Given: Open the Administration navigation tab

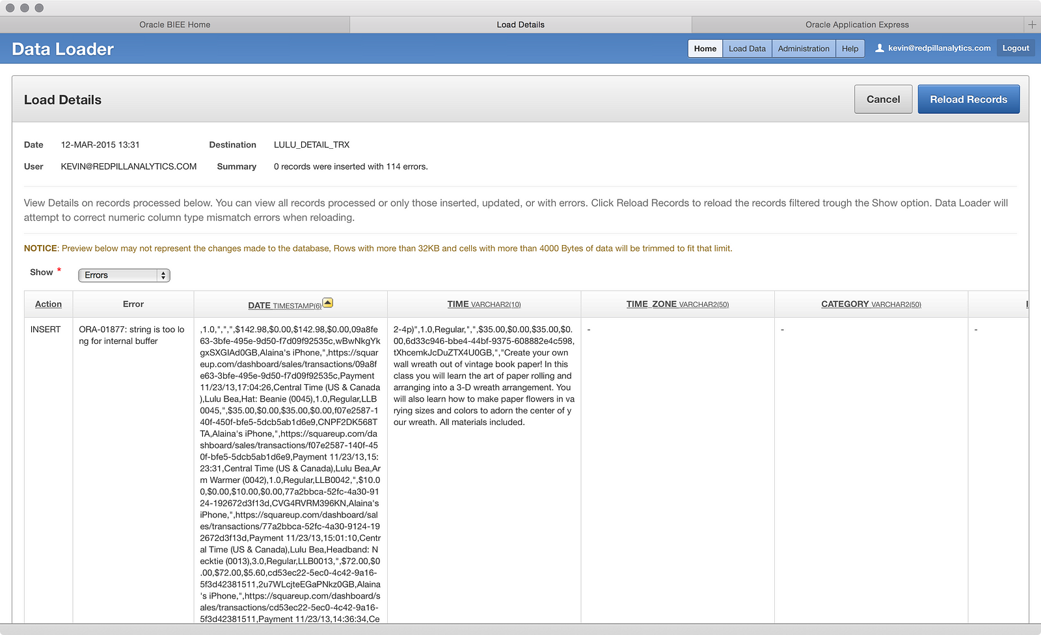Looking at the screenshot, I should 804,49.
